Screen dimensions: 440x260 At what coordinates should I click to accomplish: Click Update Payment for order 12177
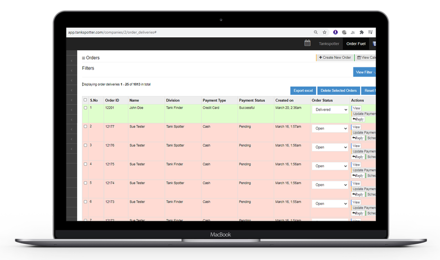click(363, 133)
